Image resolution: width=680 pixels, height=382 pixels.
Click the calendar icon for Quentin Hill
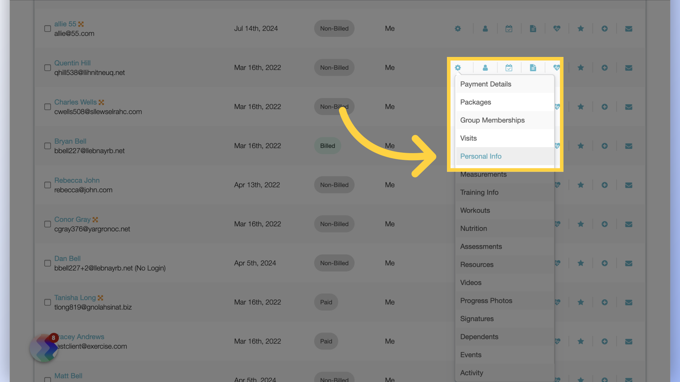pos(510,67)
